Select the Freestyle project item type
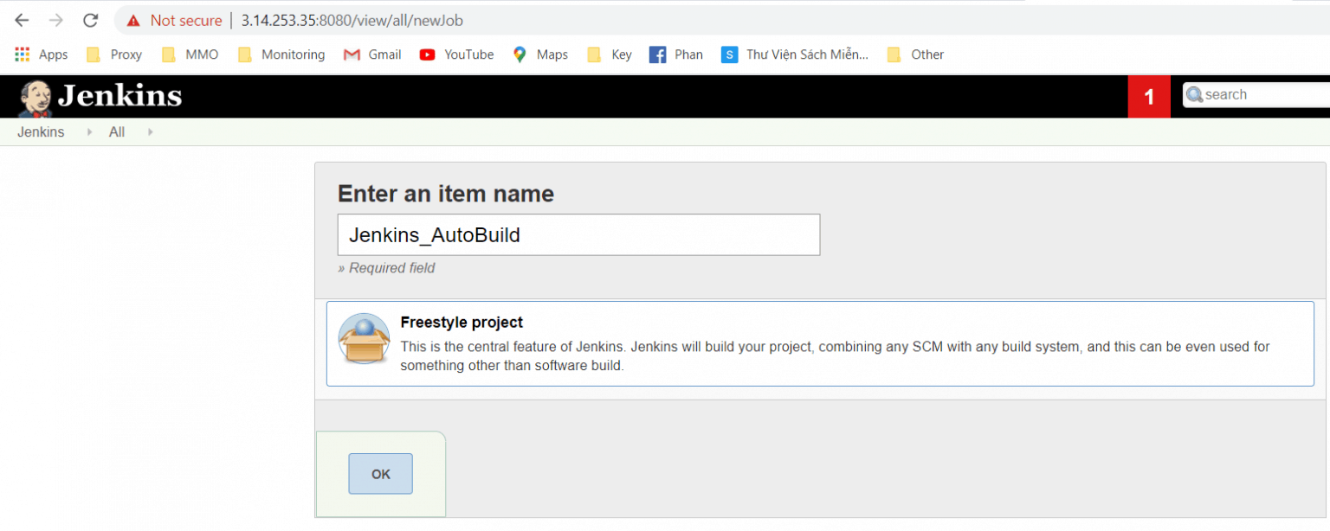 [462, 322]
